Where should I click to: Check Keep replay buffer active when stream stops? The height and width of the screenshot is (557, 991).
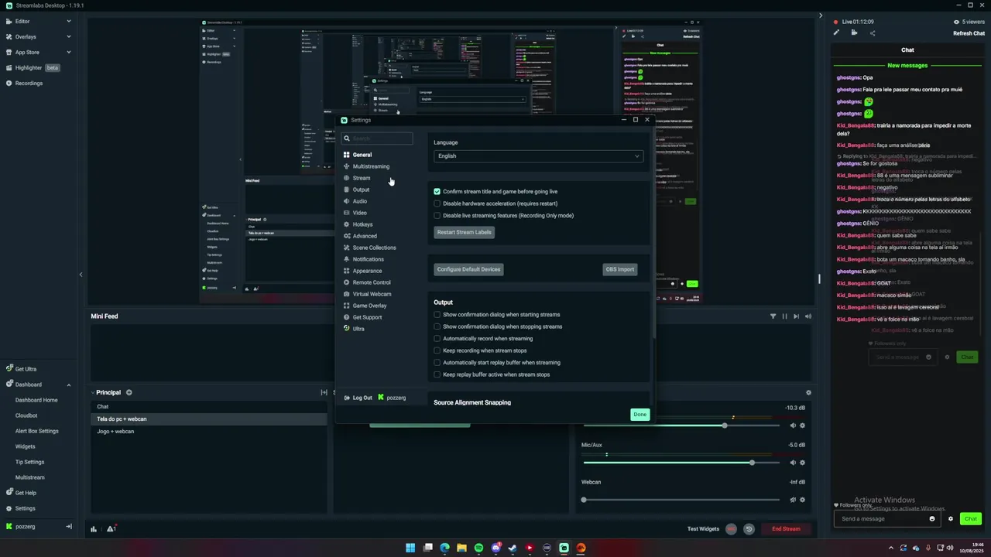(x=437, y=374)
